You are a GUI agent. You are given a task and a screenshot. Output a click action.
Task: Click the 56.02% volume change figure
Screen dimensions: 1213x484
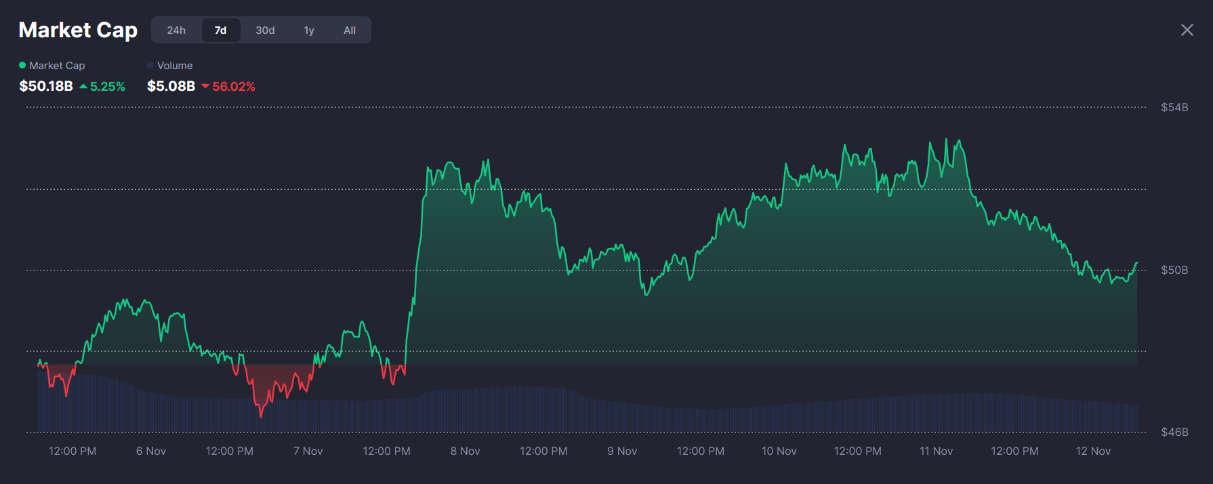[x=234, y=86]
